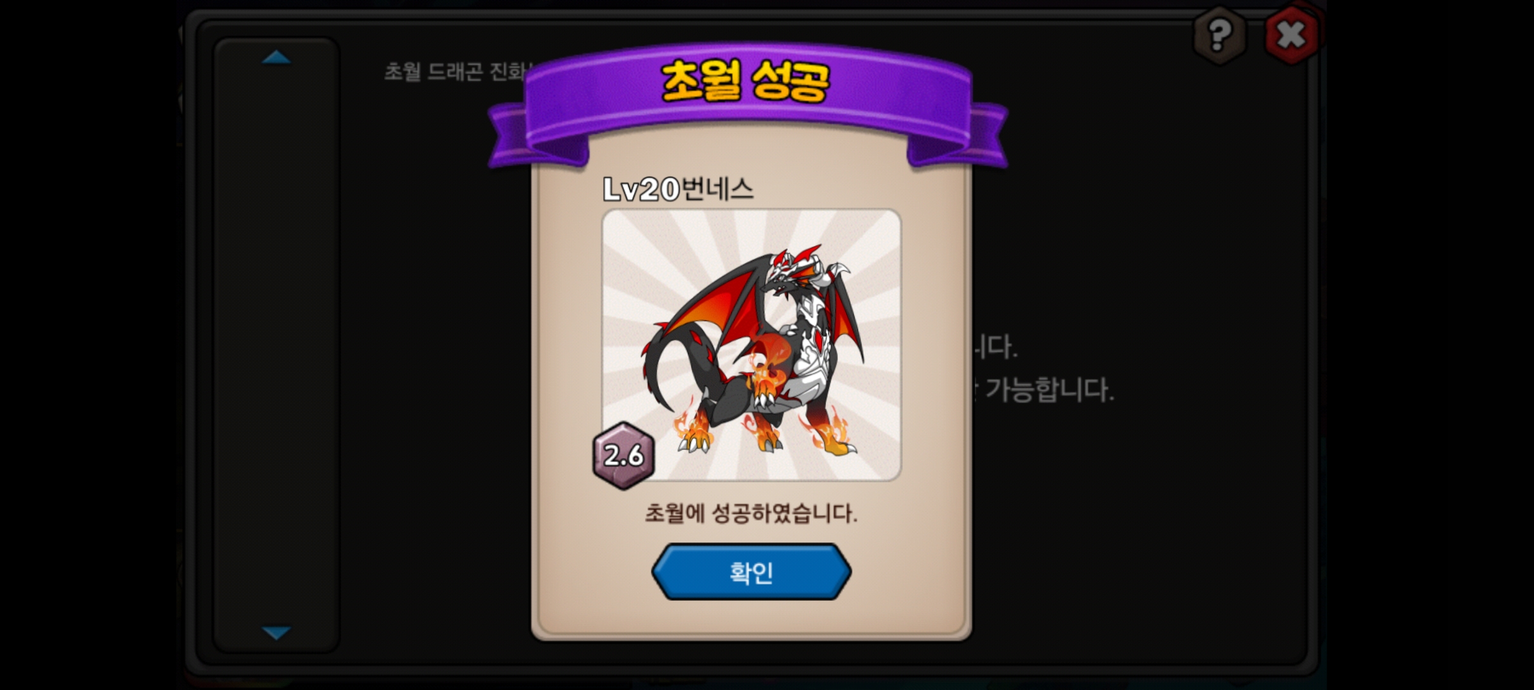Close the panel with the red X
The image size is (1534, 690).
pyautogui.click(x=1291, y=34)
